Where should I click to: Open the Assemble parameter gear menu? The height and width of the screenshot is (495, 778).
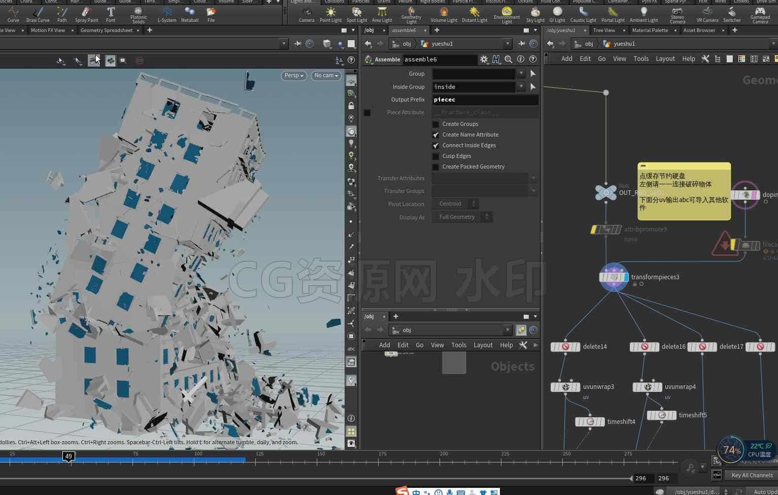pos(484,59)
